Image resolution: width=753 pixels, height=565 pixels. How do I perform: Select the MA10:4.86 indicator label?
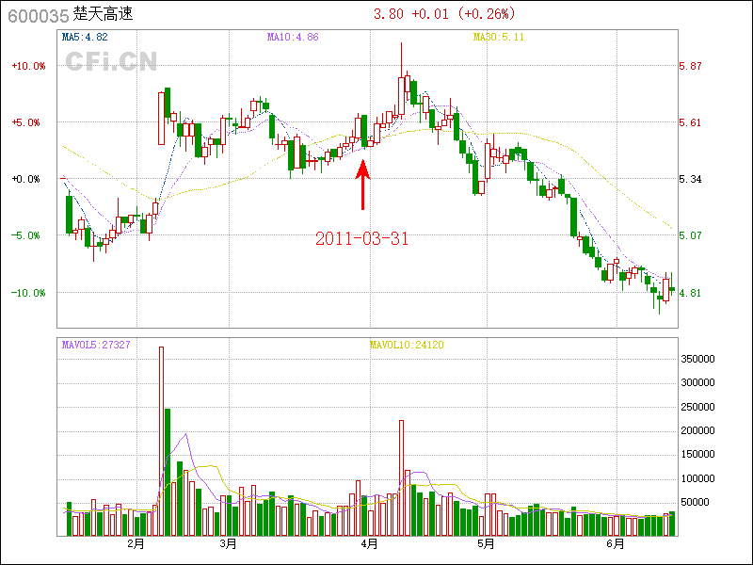[x=293, y=38]
